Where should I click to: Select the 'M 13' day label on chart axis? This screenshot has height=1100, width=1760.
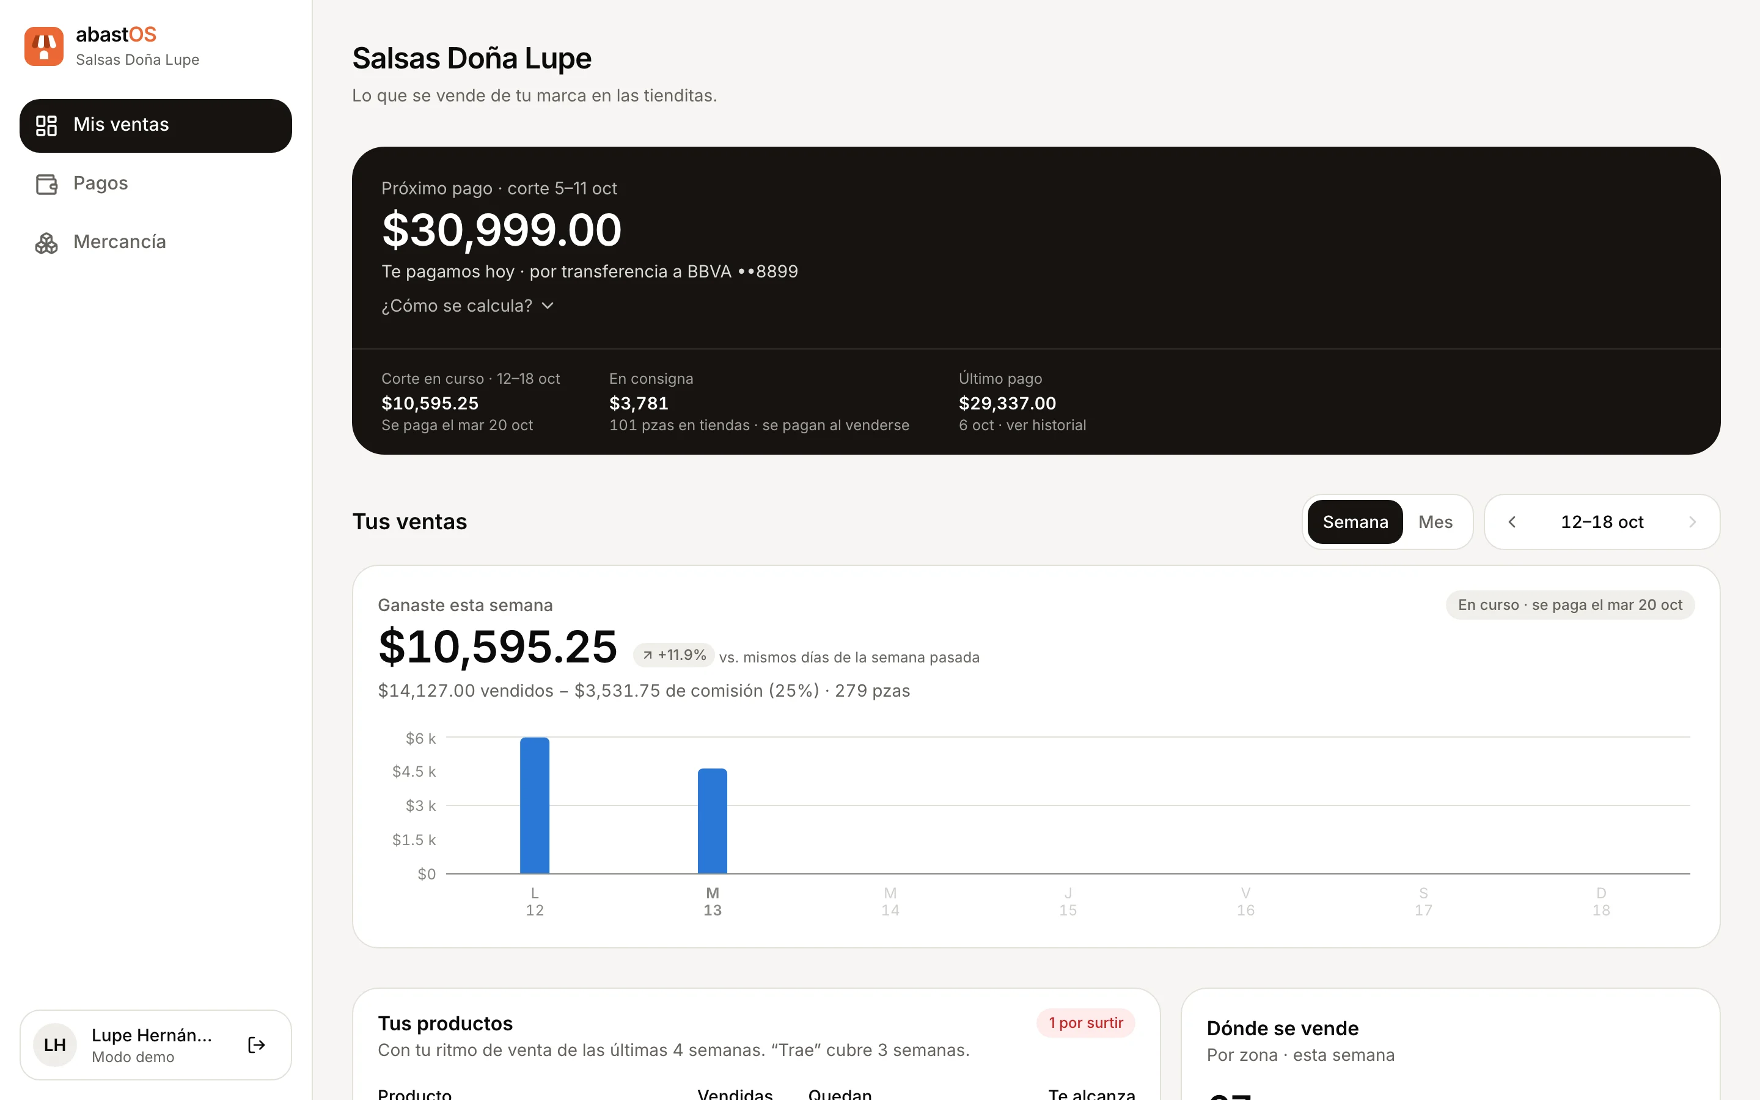click(712, 901)
